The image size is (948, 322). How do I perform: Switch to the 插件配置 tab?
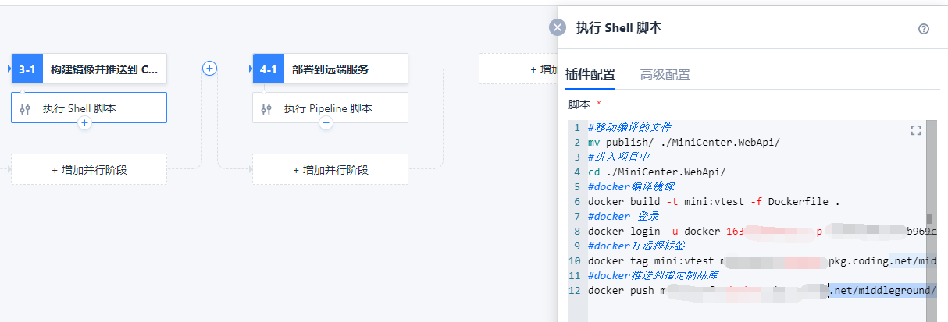[x=590, y=75]
